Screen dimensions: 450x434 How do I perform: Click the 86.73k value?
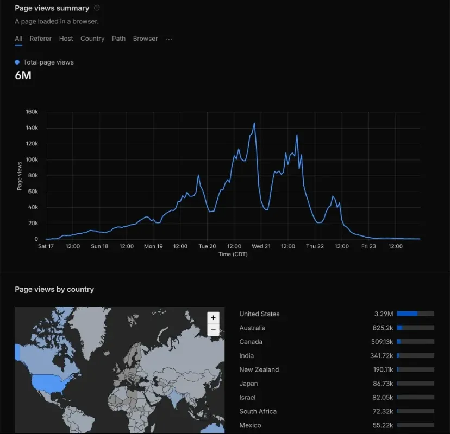(x=383, y=384)
